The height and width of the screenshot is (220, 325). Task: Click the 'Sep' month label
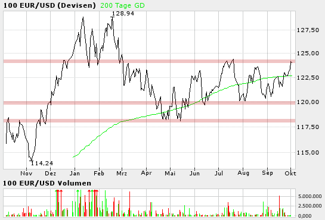(267, 173)
